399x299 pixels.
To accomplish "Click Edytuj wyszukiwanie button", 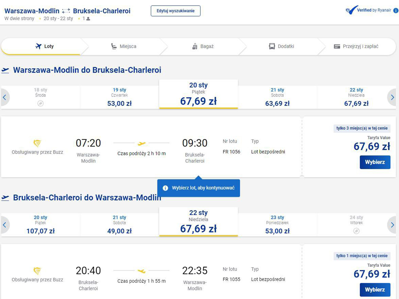I will click(175, 11).
